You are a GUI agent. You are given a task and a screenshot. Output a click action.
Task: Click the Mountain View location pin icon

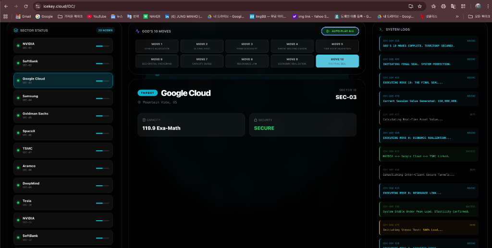(x=139, y=102)
